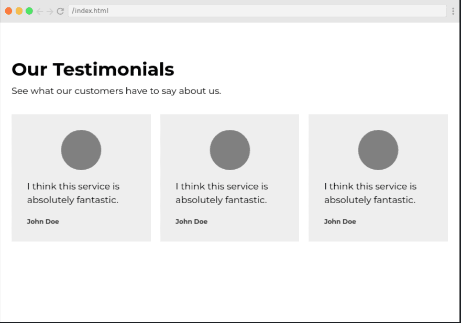Click the browser forward arrow
461x323 pixels.
50,11
